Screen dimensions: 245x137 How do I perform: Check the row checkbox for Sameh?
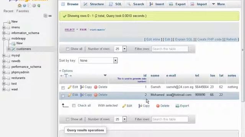coord(63,88)
